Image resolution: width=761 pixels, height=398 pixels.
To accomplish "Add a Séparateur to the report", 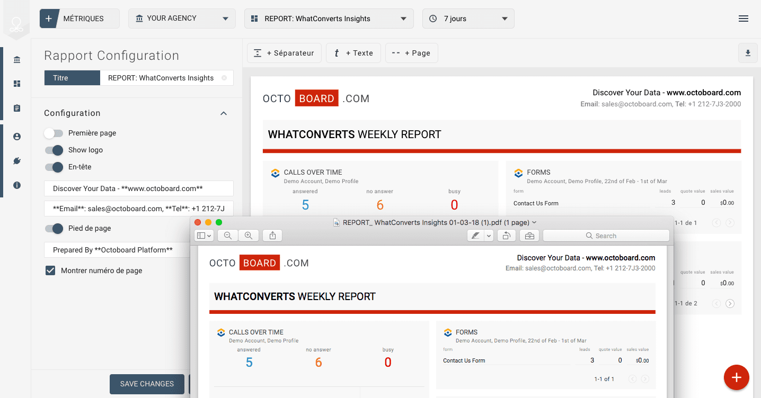I will point(284,53).
